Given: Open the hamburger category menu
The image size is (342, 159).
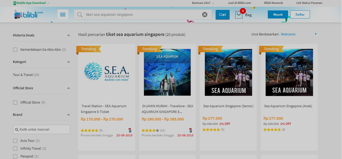Looking at the screenshot, I should click(x=63, y=15).
